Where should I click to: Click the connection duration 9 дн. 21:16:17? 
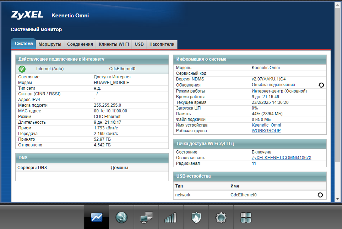[107, 122]
